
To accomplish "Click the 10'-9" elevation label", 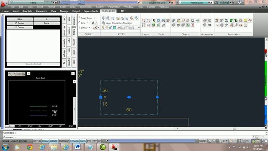I will pos(55,106).
